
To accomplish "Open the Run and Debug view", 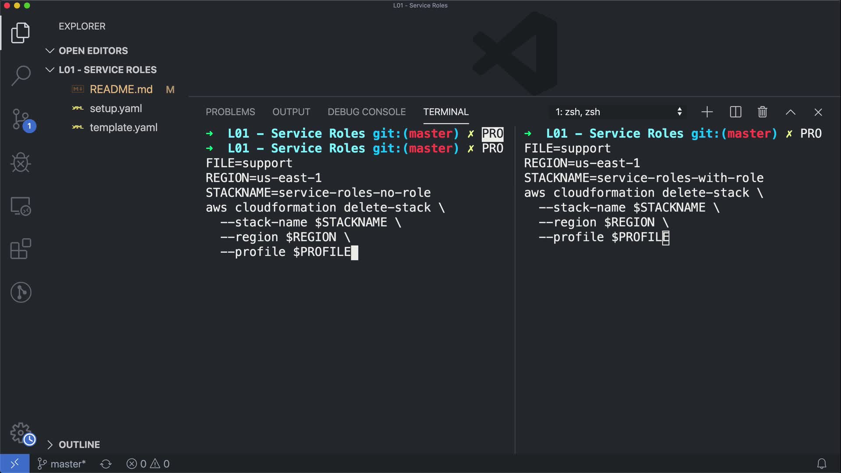I will coord(21,162).
